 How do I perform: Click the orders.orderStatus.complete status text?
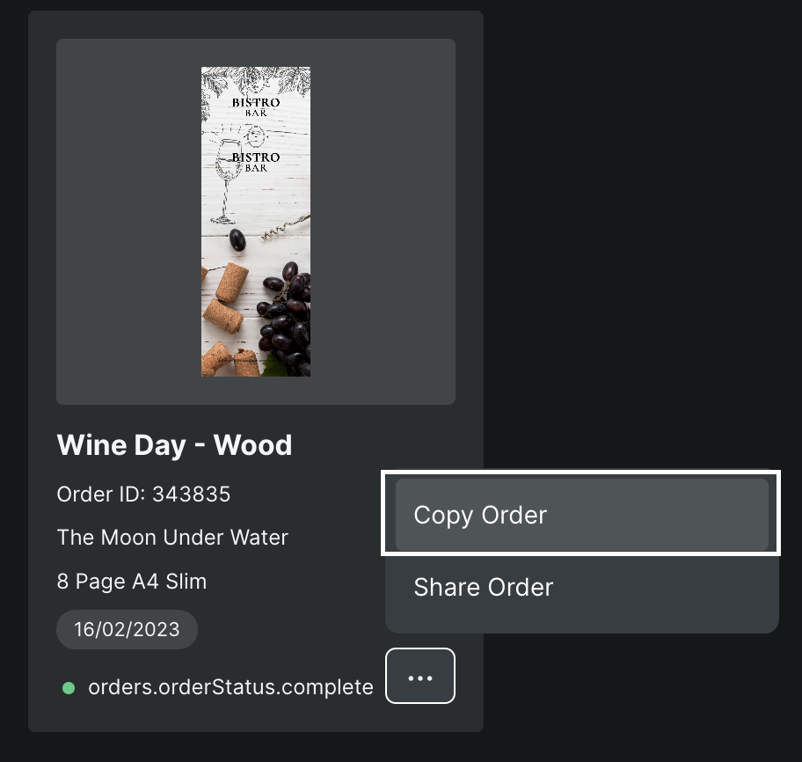tap(230, 687)
